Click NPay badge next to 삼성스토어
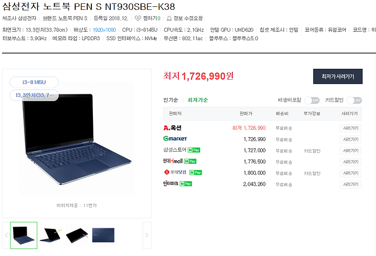The width and height of the screenshot is (376, 256). pos(194,150)
